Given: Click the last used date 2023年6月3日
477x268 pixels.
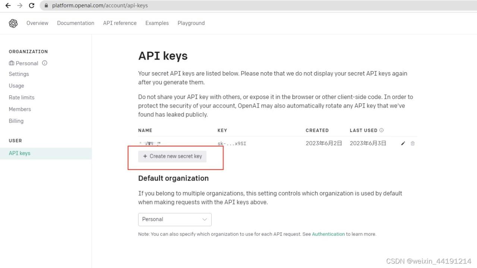Looking at the screenshot, I should (x=368, y=143).
